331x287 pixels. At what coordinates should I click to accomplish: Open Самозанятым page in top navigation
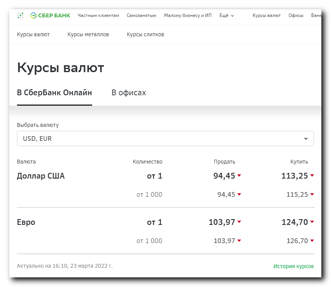click(142, 15)
